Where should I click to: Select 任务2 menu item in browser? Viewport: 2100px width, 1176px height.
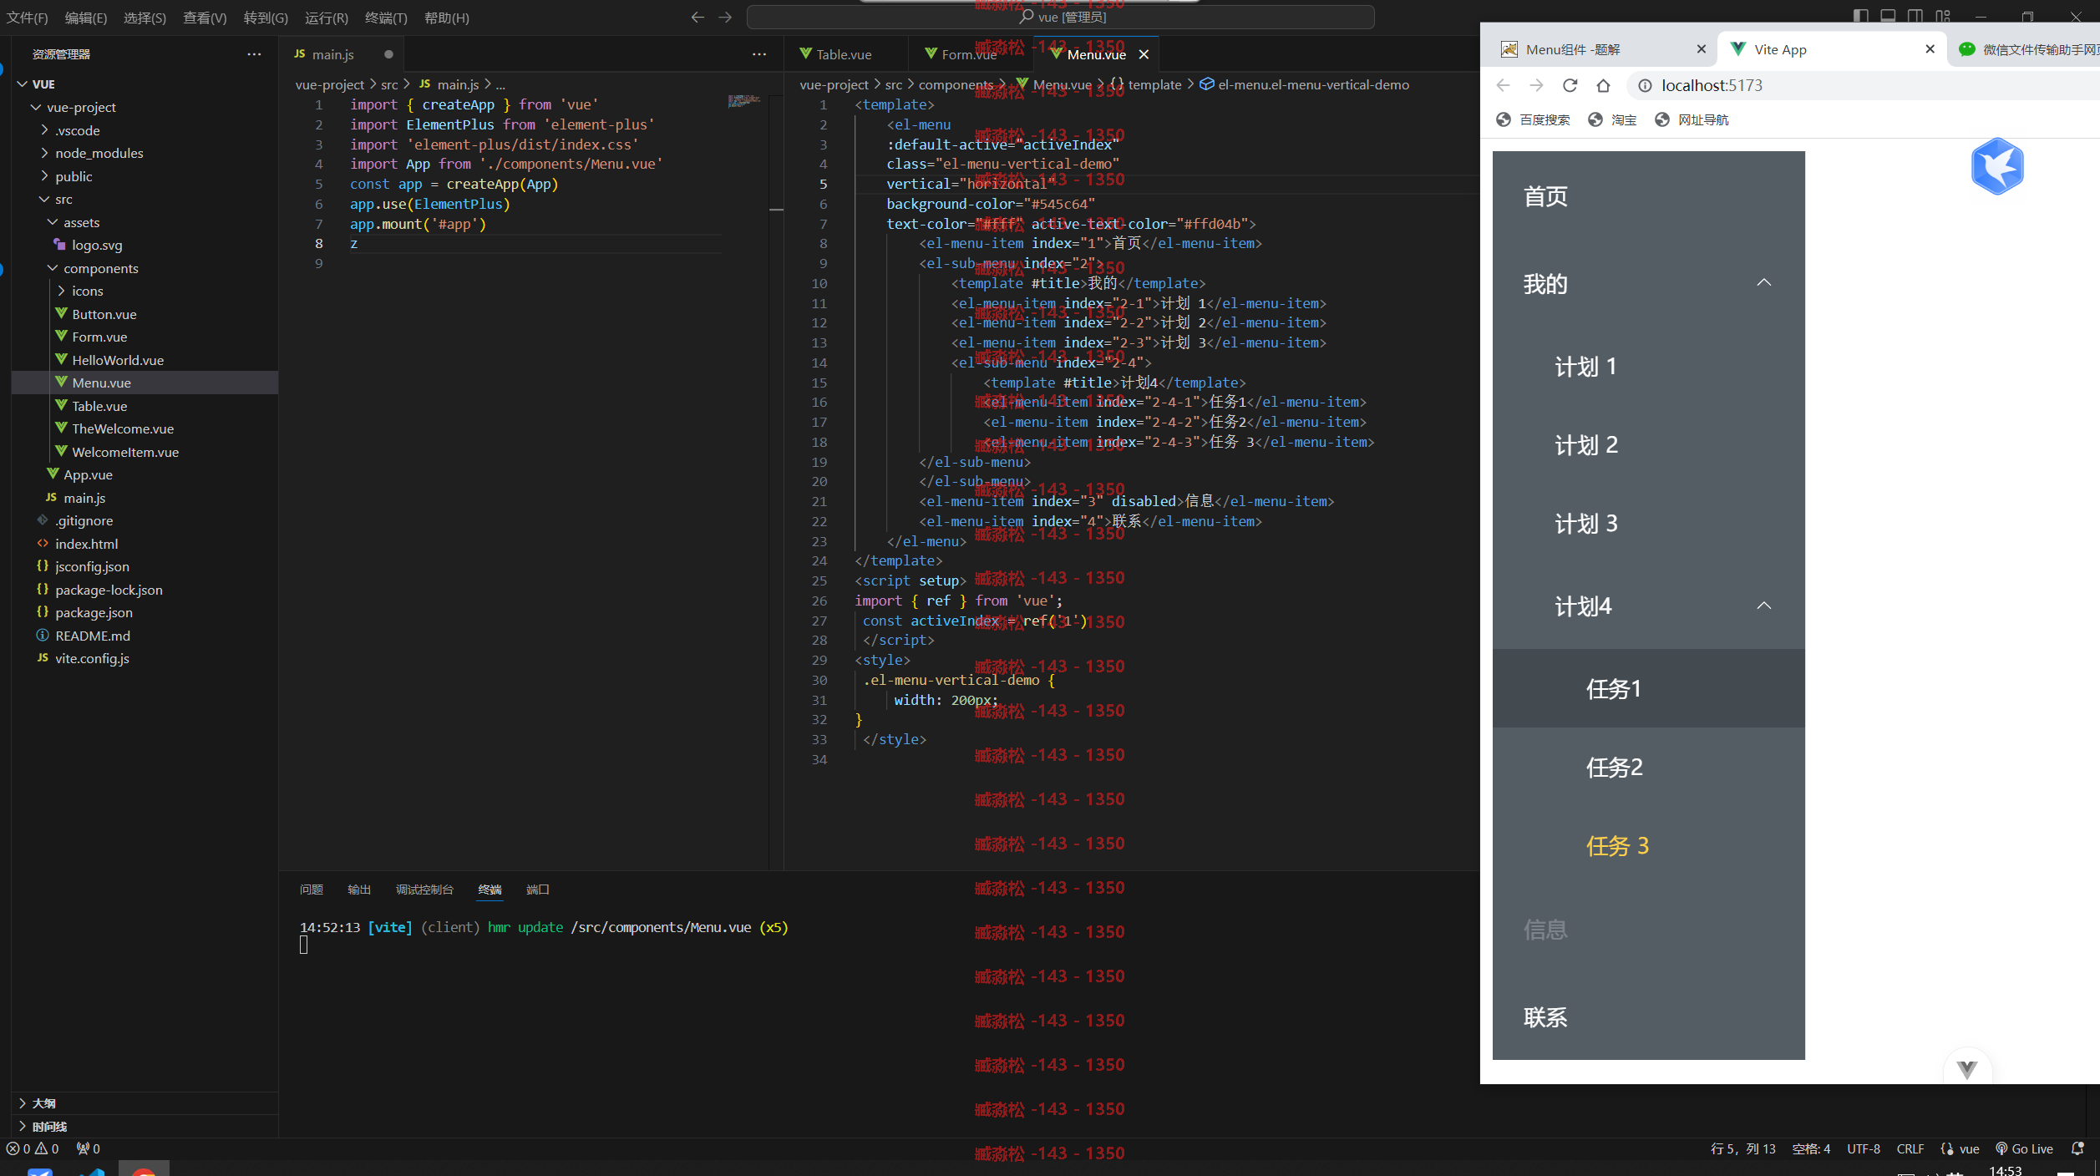(x=1648, y=767)
